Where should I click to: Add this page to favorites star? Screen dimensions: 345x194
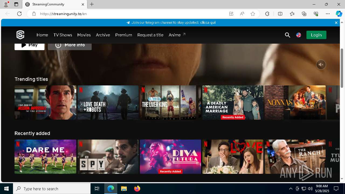(x=253, y=14)
